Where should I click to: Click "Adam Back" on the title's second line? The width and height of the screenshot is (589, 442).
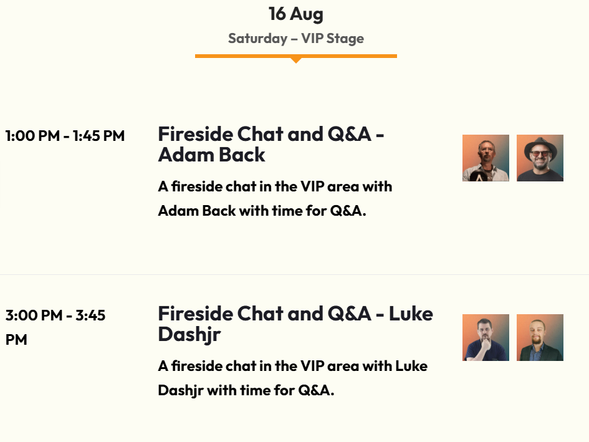coord(211,155)
